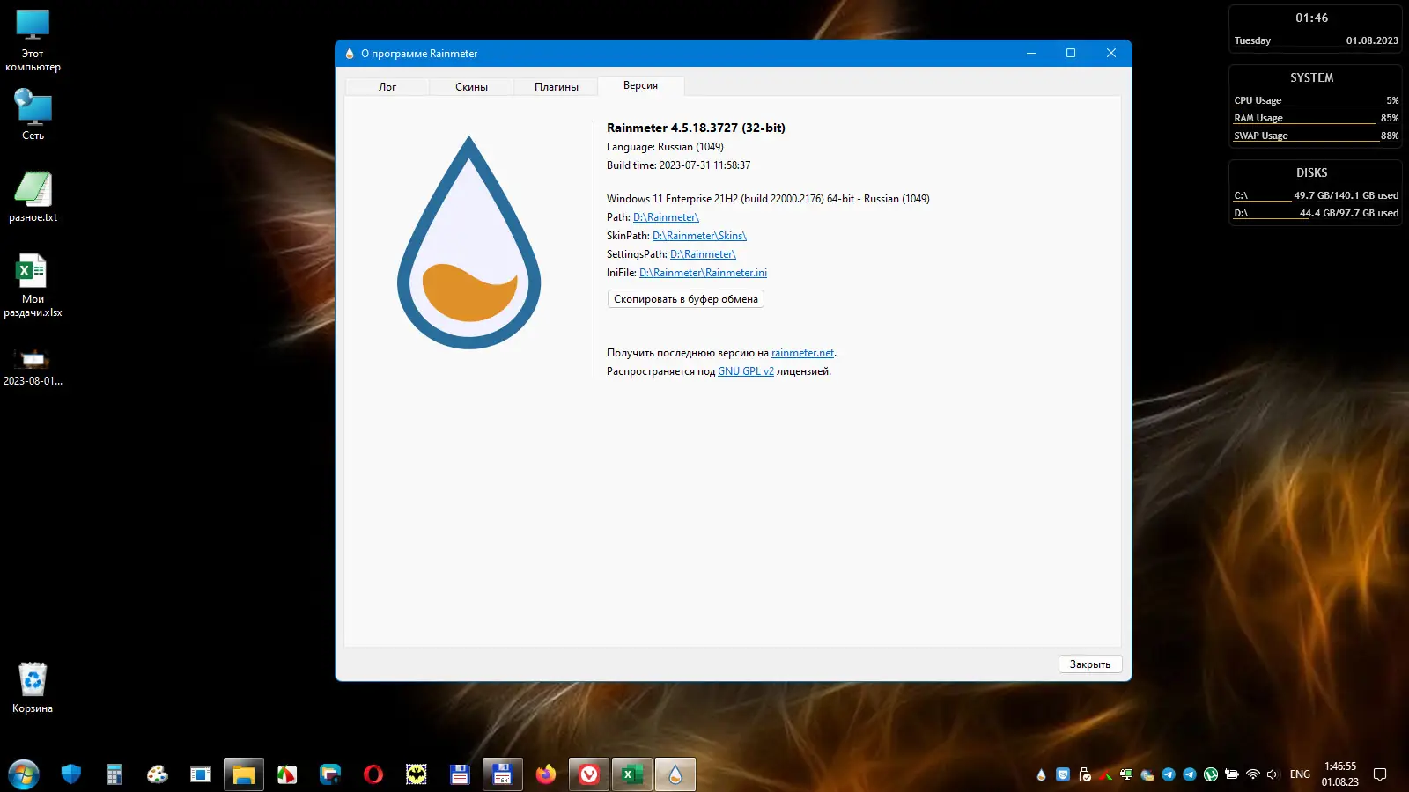1409x792 pixels.
Task: Open the Path link D:\Rainmeter\
Action: 666,217
